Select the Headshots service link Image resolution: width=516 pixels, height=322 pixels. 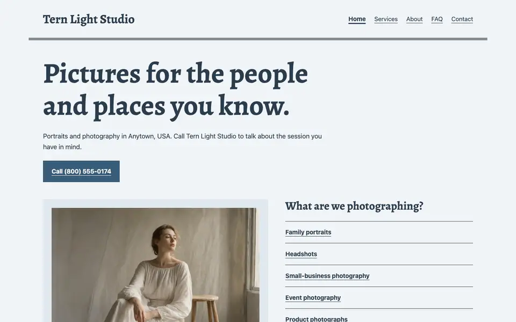pos(301,254)
